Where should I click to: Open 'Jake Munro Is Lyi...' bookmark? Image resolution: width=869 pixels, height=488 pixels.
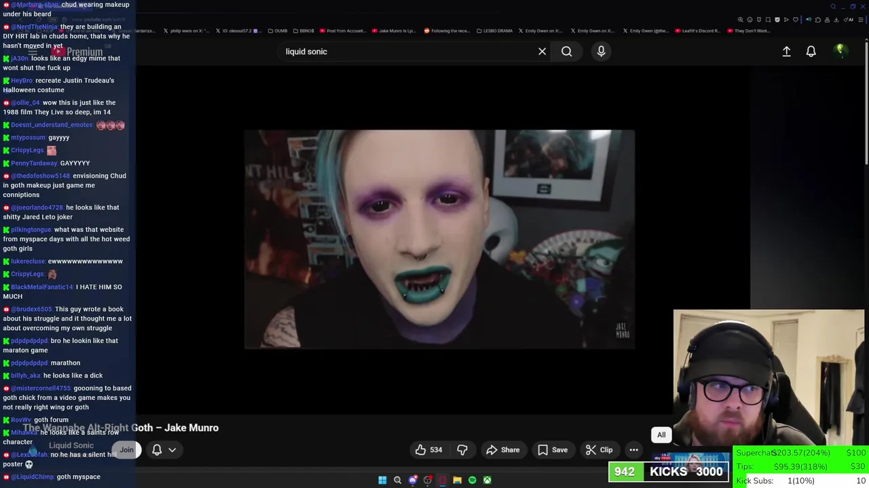tap(394, 30)
